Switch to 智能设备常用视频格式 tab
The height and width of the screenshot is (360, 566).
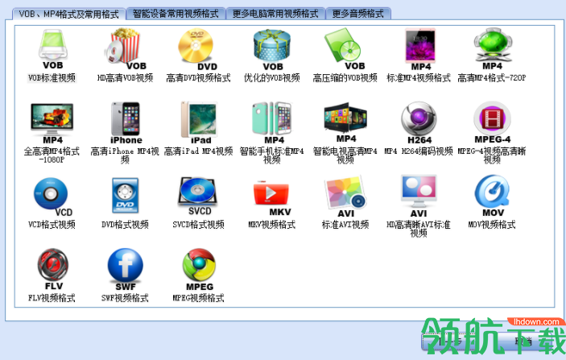(176, 14)
